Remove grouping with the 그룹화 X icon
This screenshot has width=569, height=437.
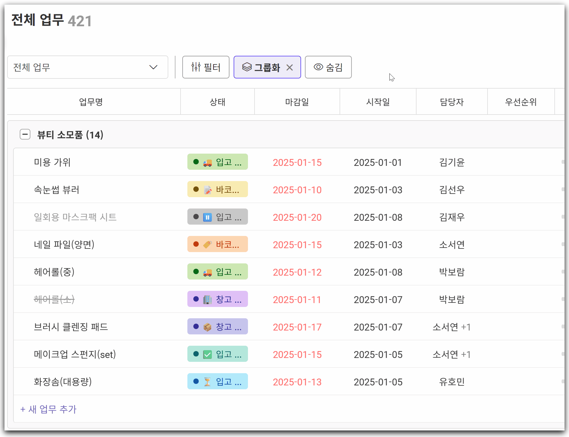pyautogui.click(x=289, y=67)
